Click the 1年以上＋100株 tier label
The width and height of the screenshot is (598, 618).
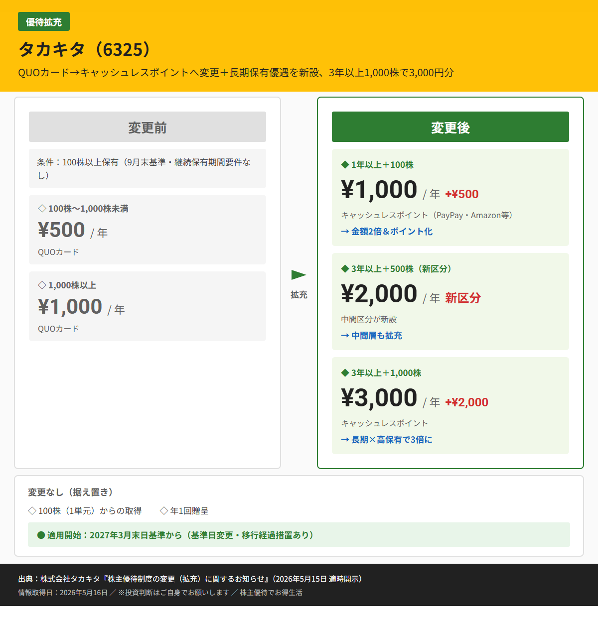(382, 165)
